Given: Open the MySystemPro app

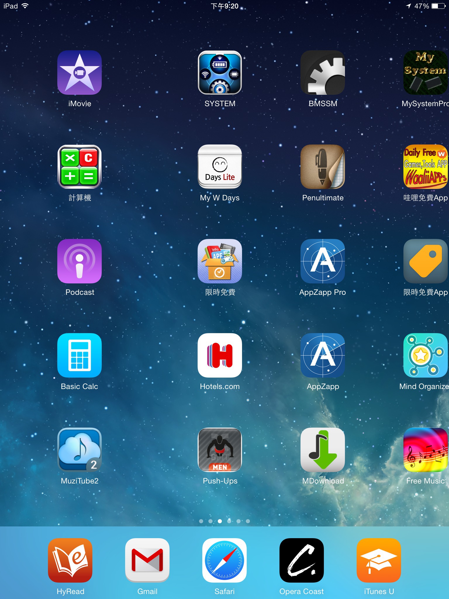Looking at the screenshot, I should click(x=426, y=73).
